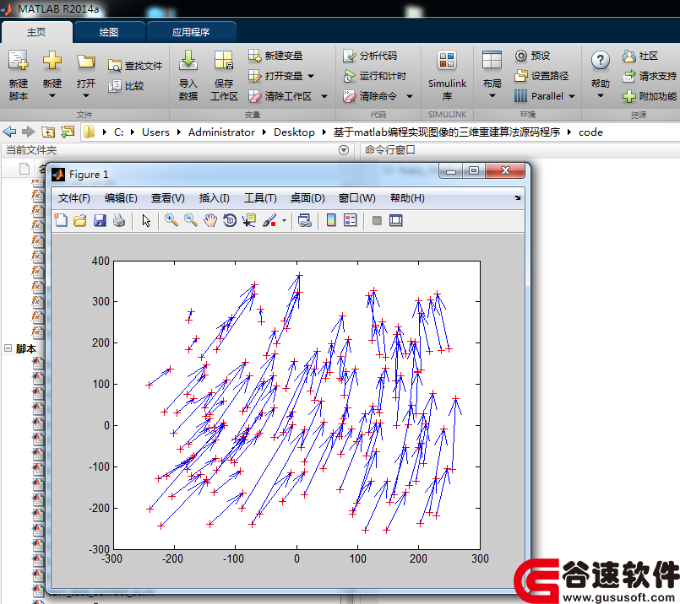
Task: Click 新建变量 new variable button
Action: (275, 56)
